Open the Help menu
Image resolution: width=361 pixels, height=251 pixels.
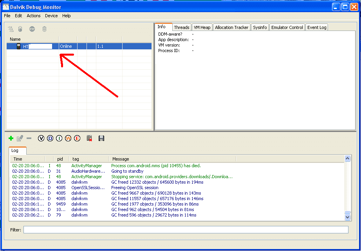tap(66, 16)
